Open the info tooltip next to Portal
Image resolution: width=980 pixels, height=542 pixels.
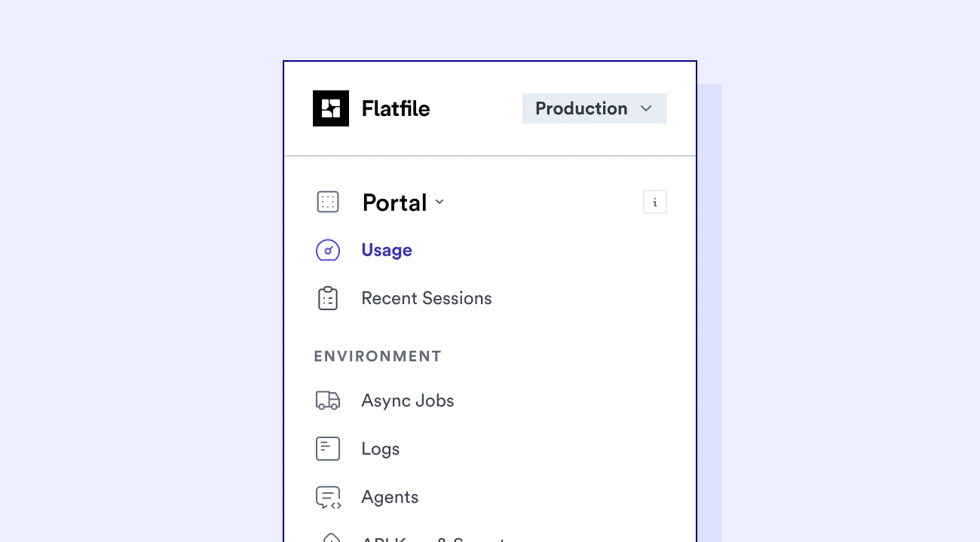tap(654, 202)
